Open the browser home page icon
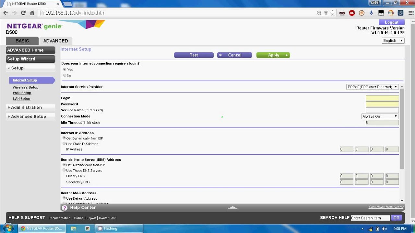Image resolution: width=415 pixels, height=233 pixels. point(32,13)
